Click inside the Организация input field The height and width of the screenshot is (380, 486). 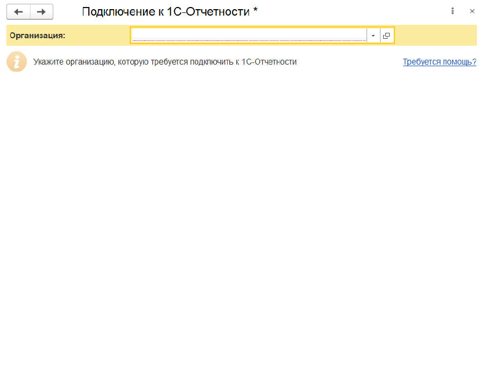point(249,35)
